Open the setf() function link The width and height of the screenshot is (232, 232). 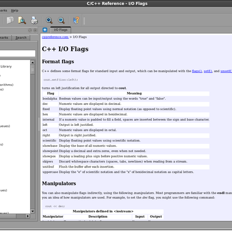(208, 71)
